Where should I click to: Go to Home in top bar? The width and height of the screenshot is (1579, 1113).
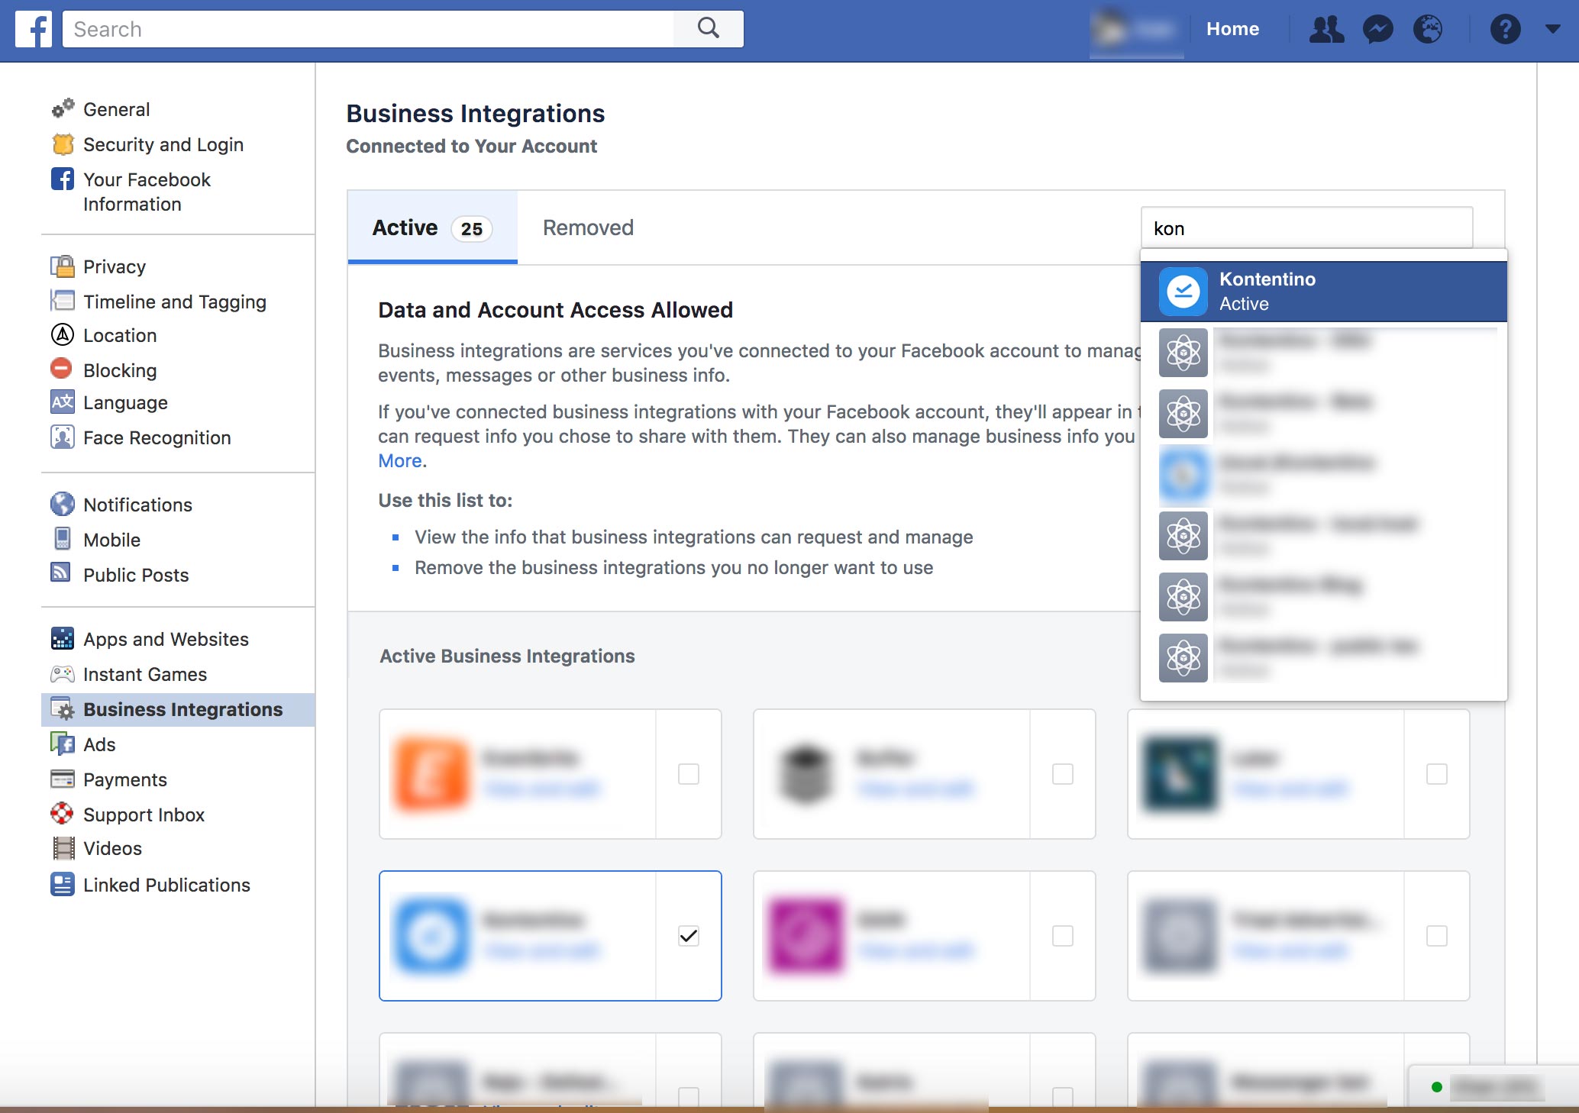[x=1232, y=29]
